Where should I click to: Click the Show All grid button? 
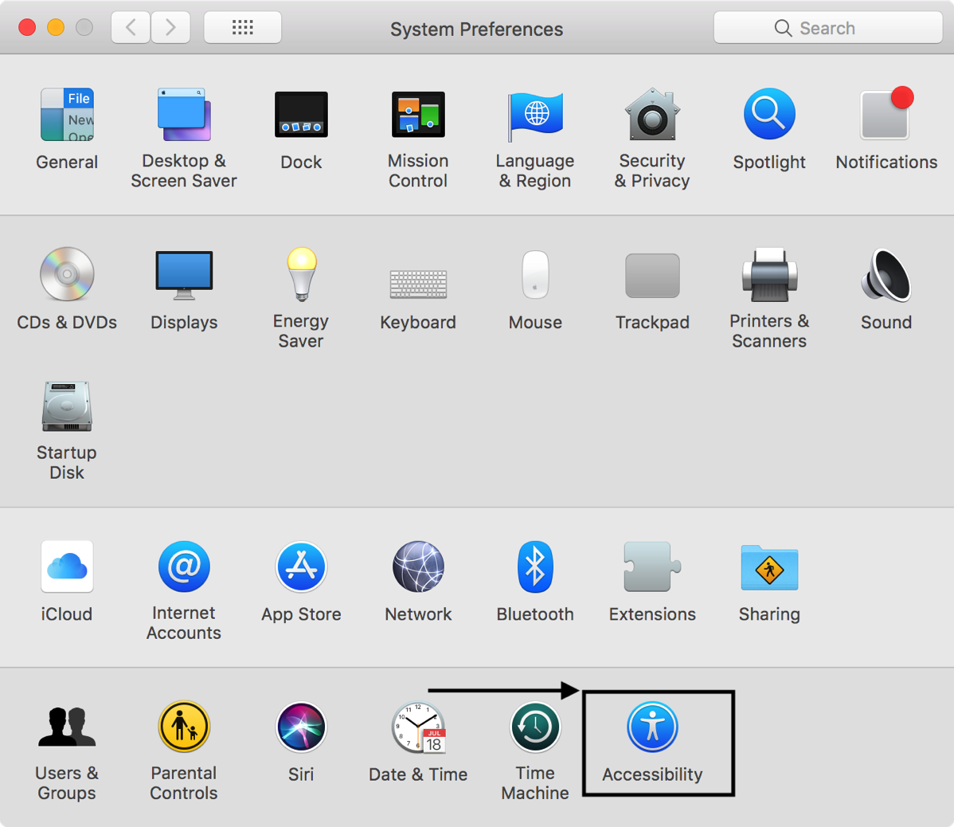pos(243,27)
